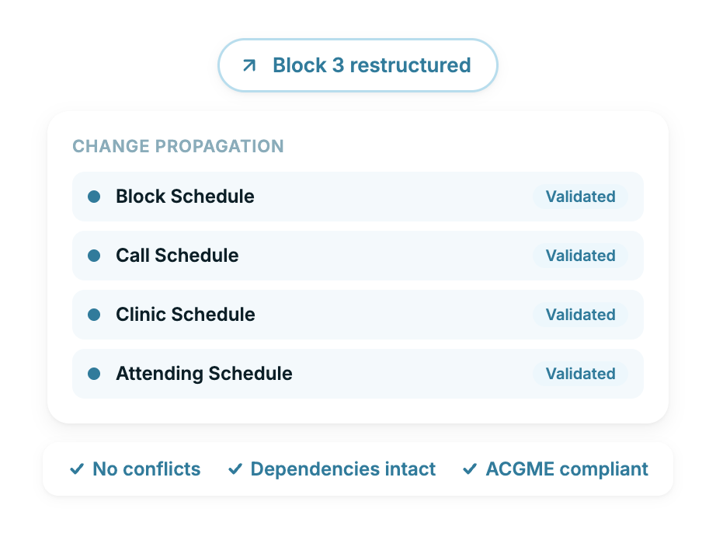Click Validated badge on Call Schedule
The width and height of the screenshot is (716, 540).
click(x=580, y=256)
